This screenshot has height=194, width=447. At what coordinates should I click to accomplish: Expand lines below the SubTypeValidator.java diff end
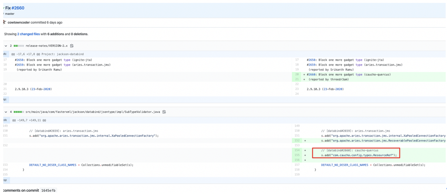(5, 180)
